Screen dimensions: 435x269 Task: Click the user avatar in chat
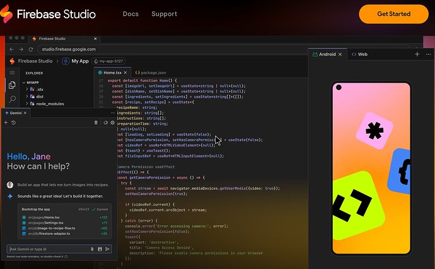click(10, 185)
